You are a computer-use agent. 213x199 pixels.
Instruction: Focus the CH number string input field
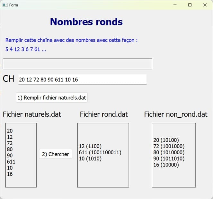click(x=82, y=80)
